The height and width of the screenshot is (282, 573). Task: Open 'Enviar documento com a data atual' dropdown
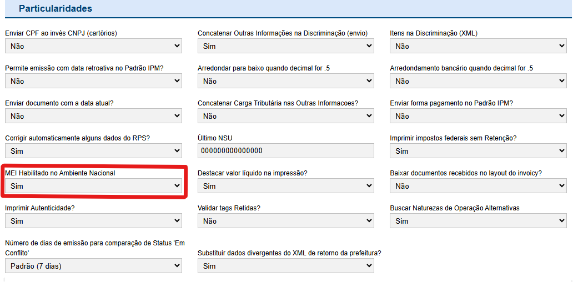[93, 117]
